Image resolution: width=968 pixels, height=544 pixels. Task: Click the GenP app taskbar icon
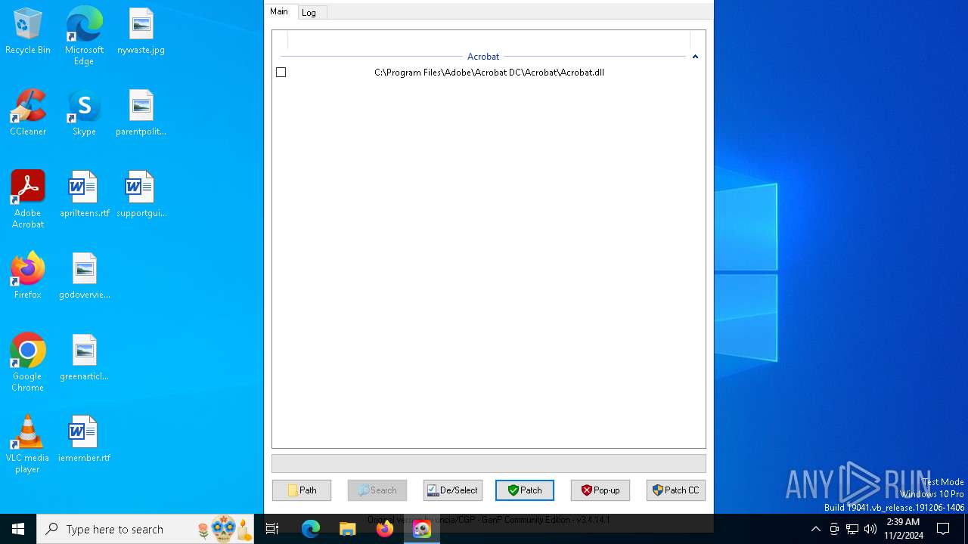tap(422, 529)
